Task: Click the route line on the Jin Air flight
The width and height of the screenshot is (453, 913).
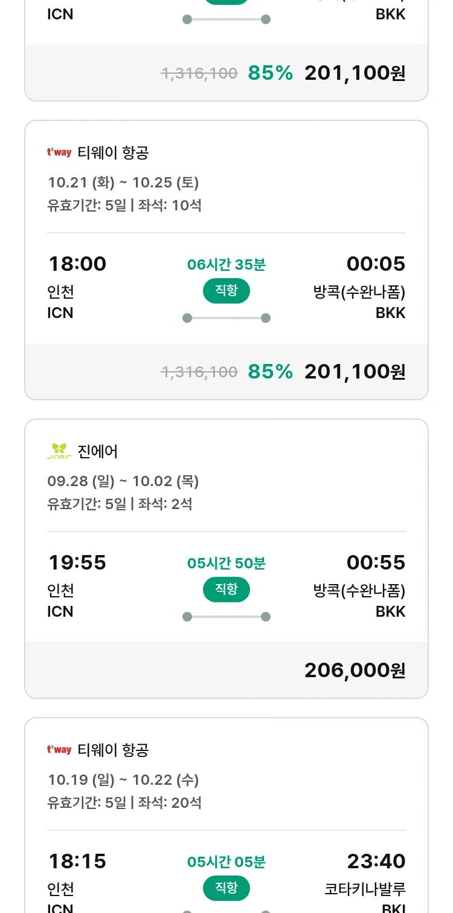Action: coord(226,617)
